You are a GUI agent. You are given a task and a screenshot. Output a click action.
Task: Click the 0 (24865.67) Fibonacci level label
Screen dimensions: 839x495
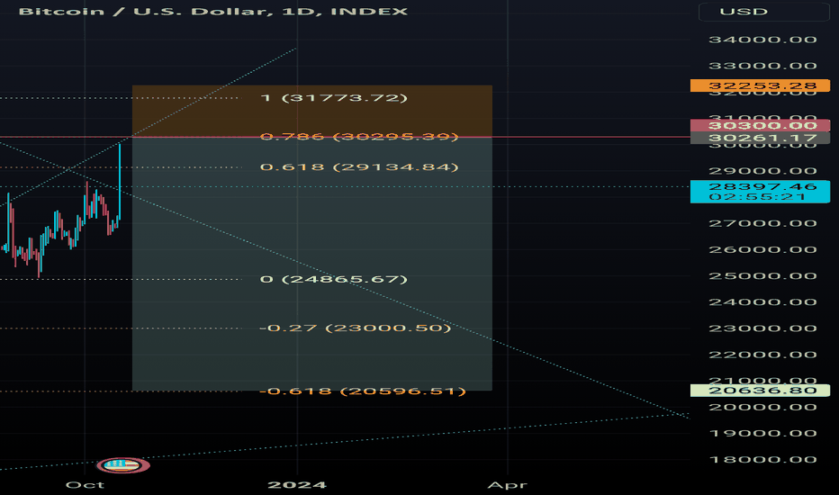(334, 279)
